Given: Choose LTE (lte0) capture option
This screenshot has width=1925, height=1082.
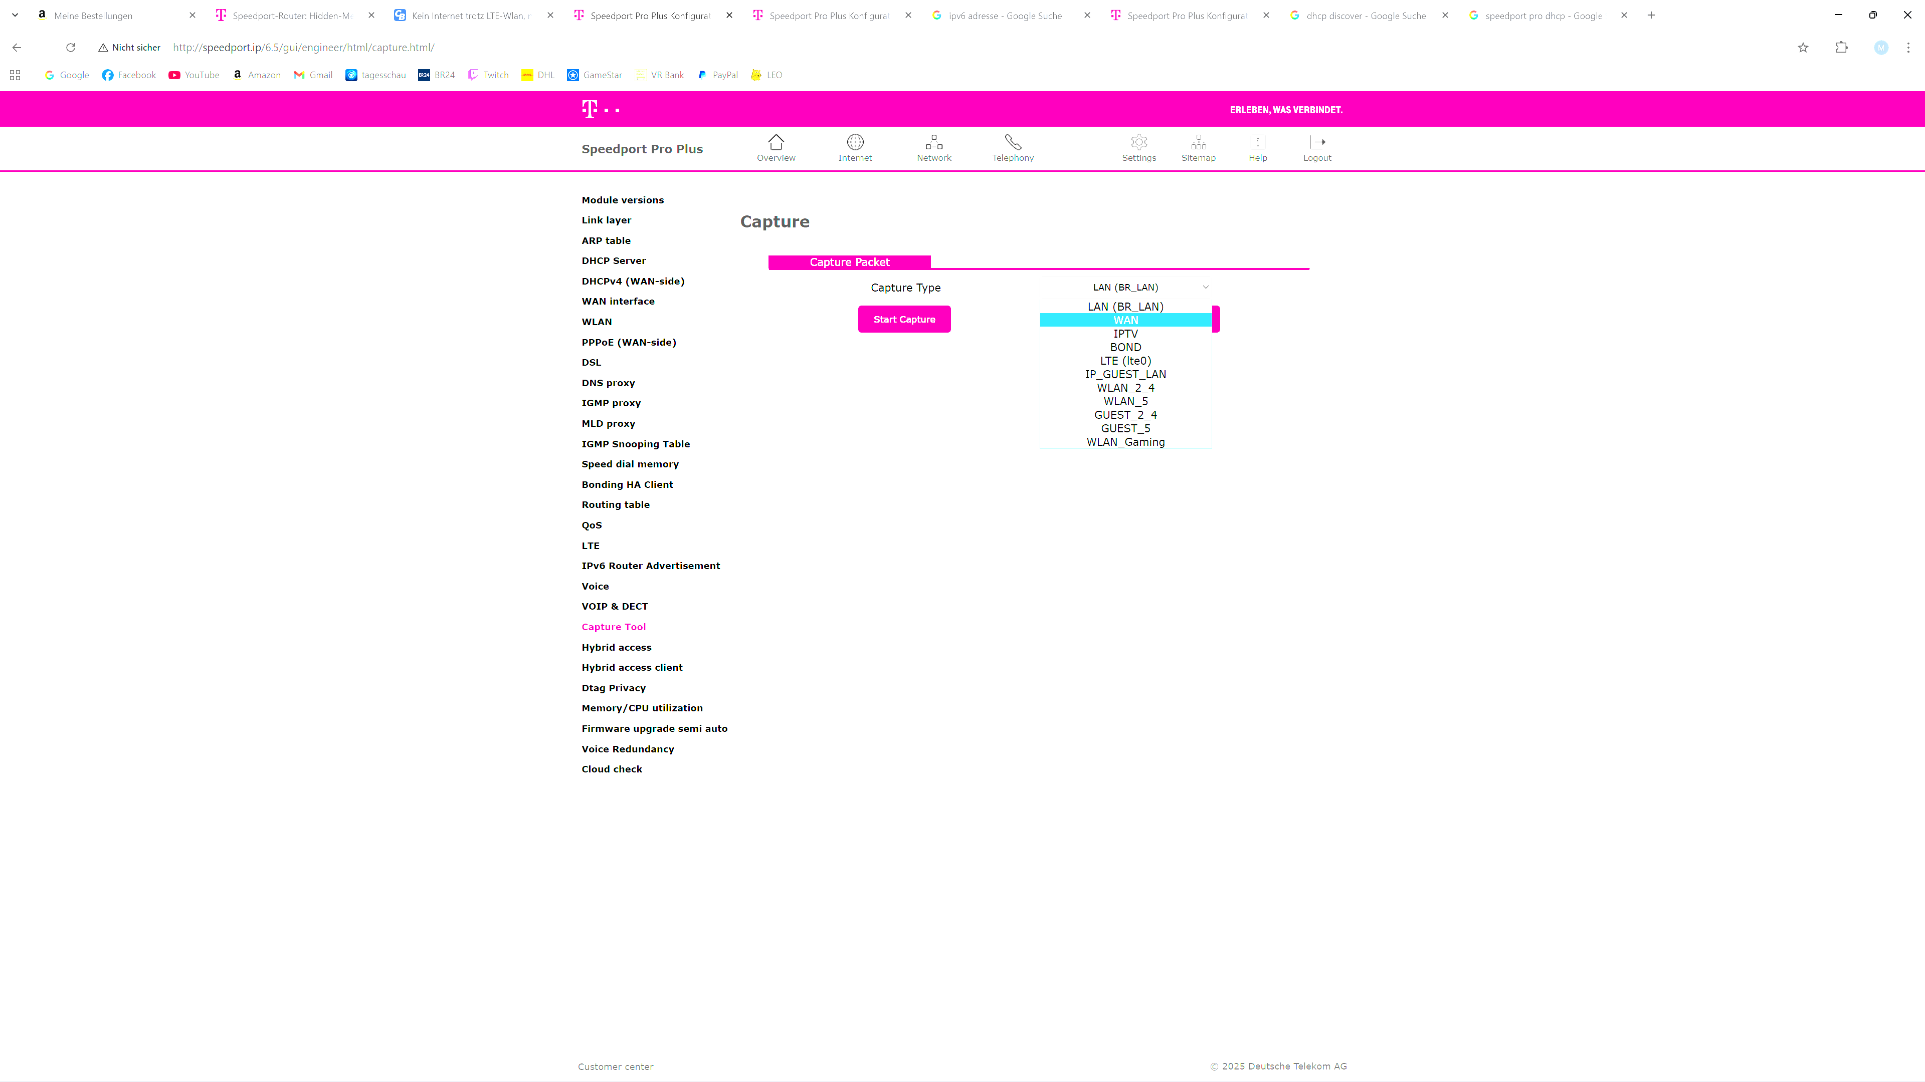Looking at the screenshot, I should (1124, 361).
